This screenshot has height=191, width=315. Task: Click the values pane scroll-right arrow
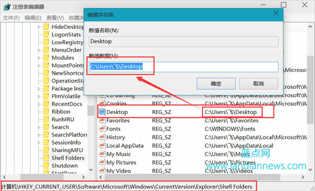tap(303, 177)
